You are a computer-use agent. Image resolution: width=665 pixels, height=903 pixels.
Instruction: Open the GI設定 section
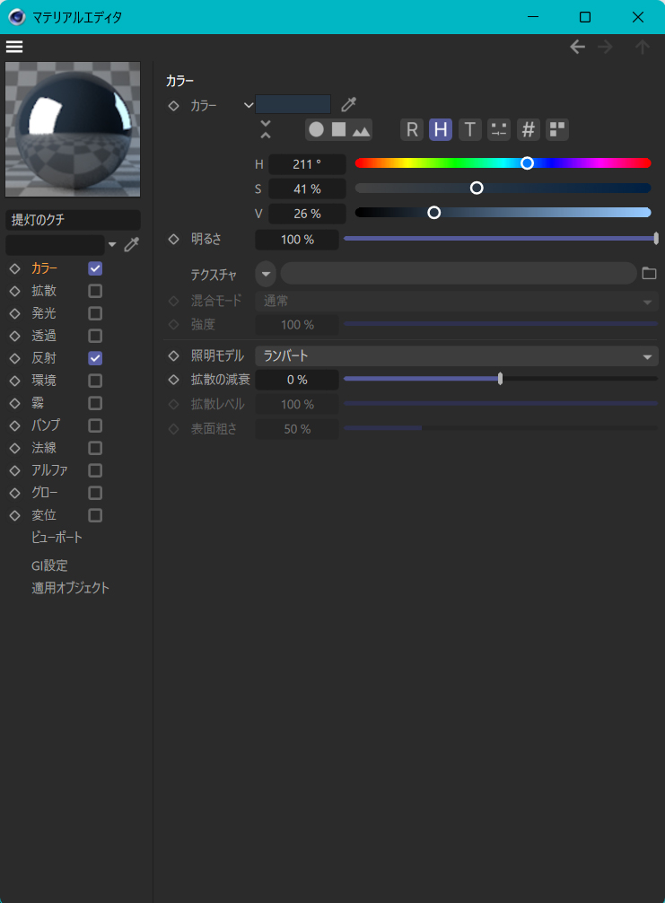click(x=49, y=565)
